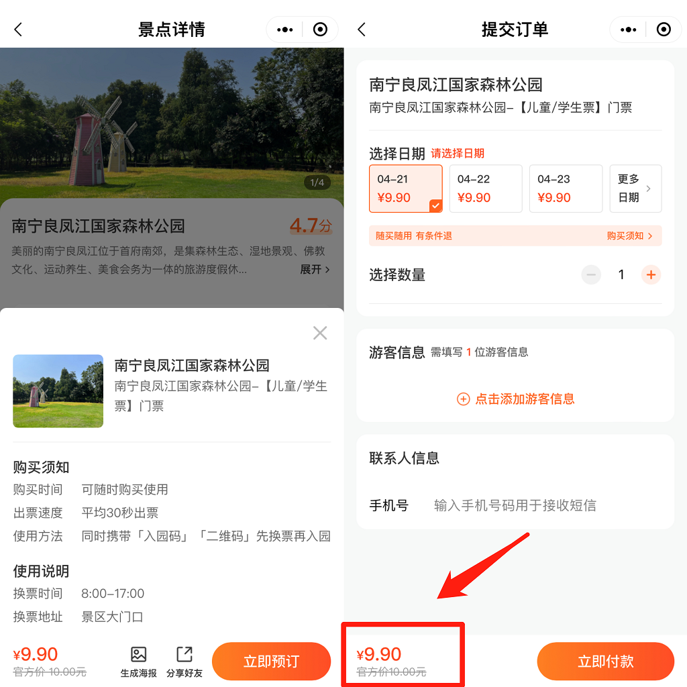Screen dimensions: 687x687
Task: Go back from the 提交订单 page
Action: [362, 30]
